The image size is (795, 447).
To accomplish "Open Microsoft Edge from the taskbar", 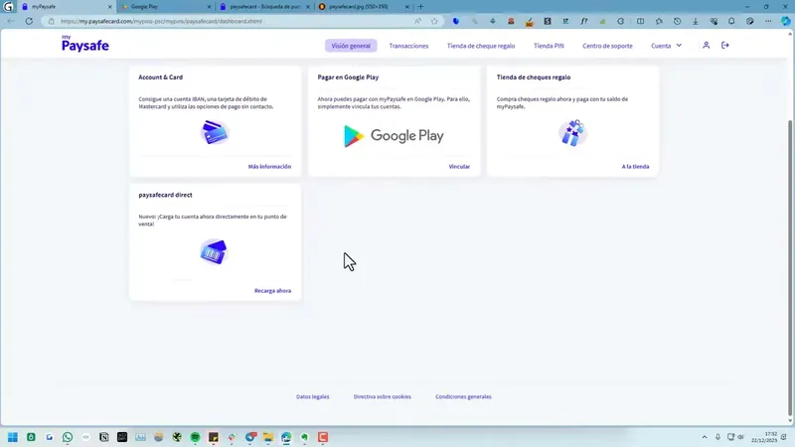I will pos(286,437).
